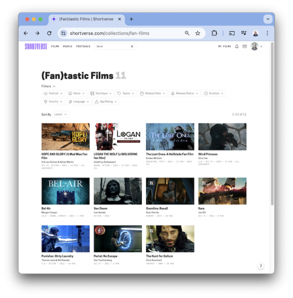The image size is (293, 298).
Task: Reload the current page
Action: tap(49, 33)
